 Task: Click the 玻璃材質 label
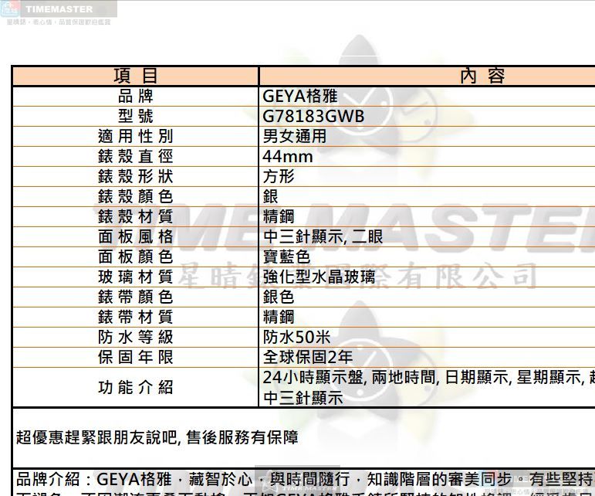point(136,277)
